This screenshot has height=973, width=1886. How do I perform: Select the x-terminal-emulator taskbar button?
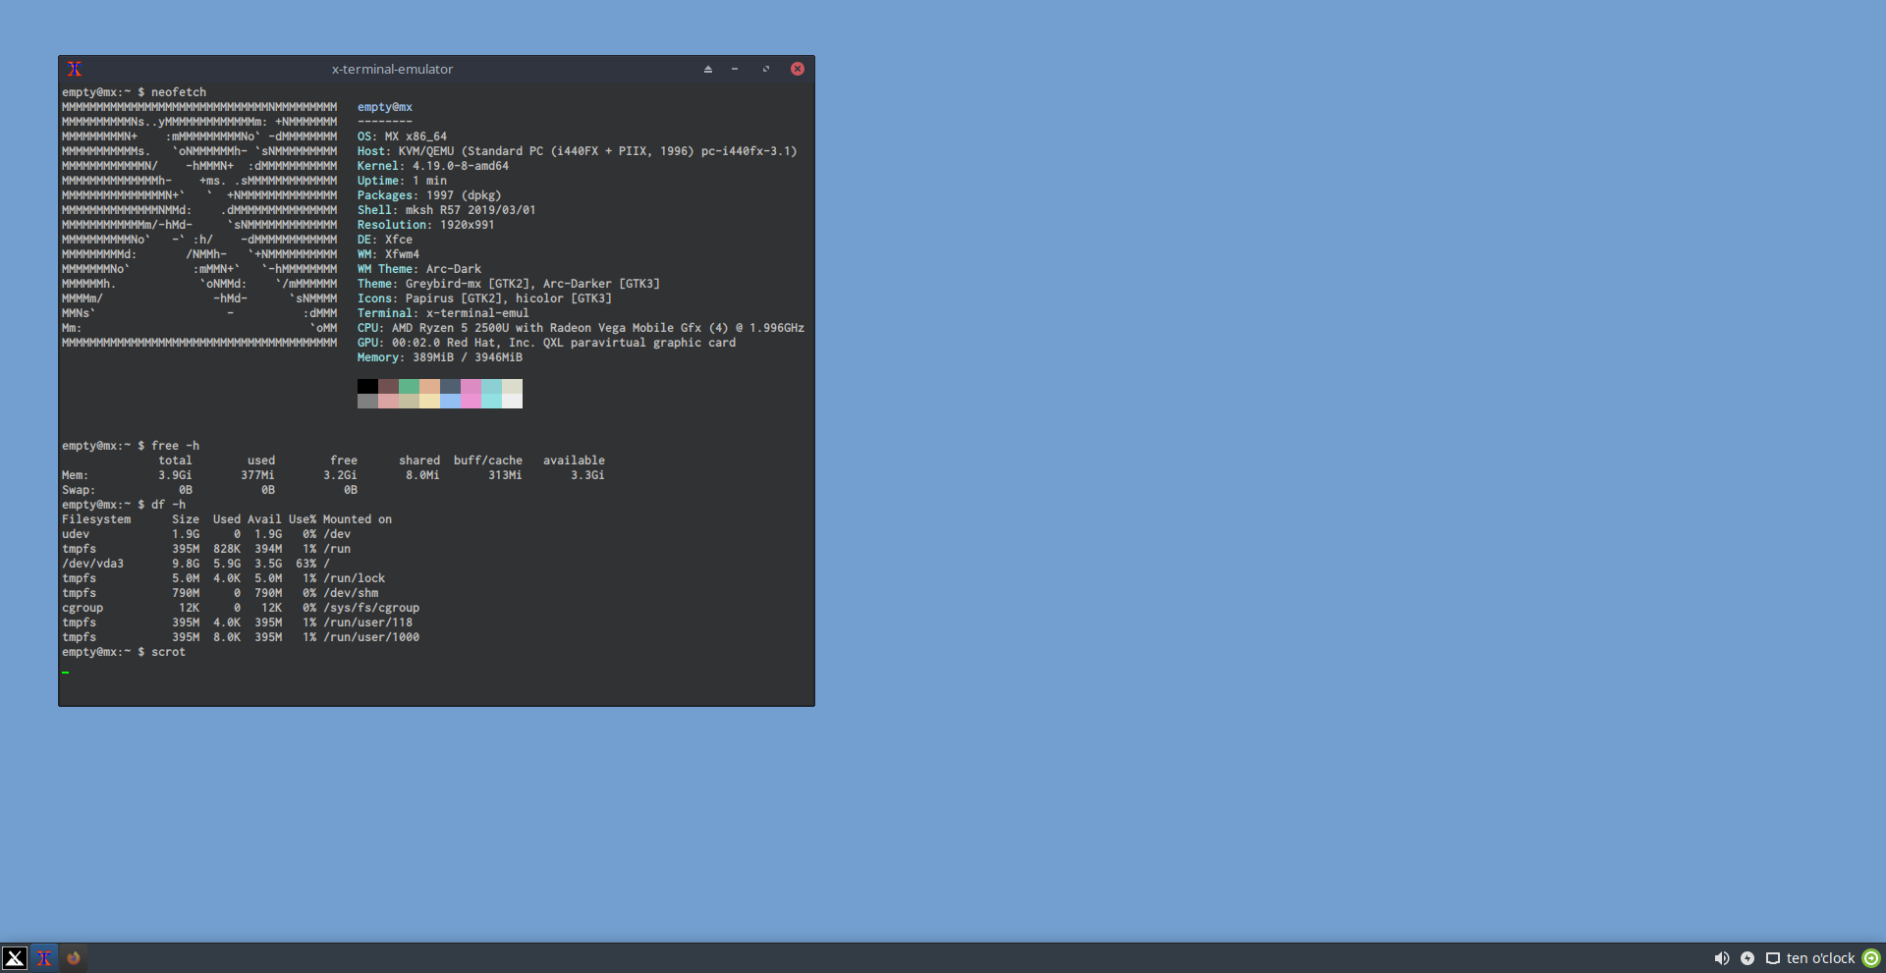coord(44,958)
